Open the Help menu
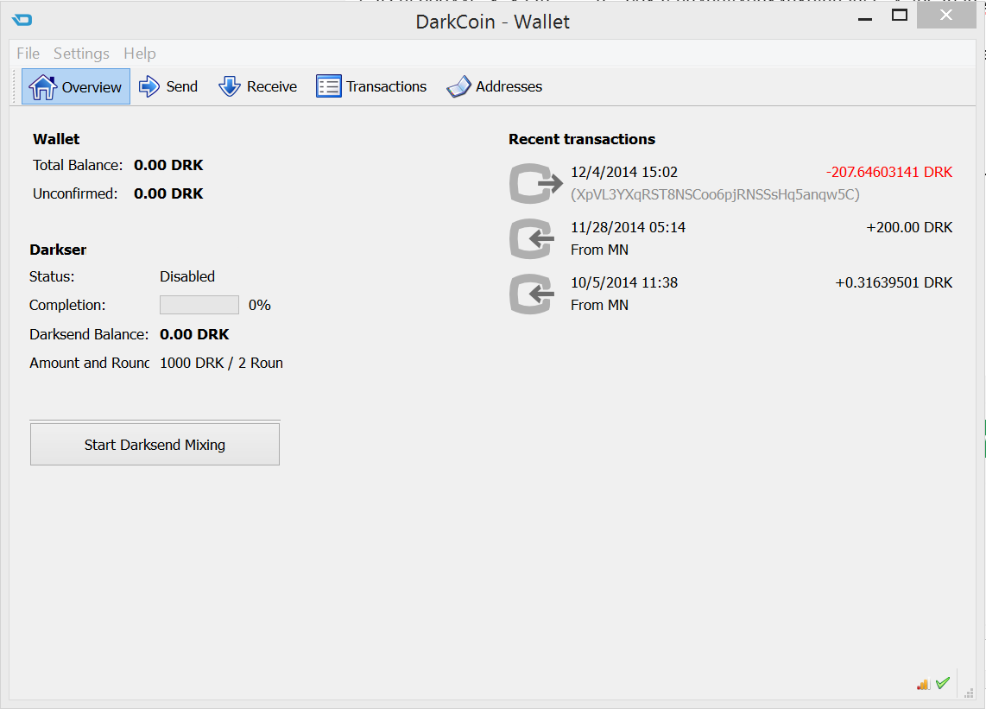The height and width of the screenshot is (709, 986). point(140,54)
